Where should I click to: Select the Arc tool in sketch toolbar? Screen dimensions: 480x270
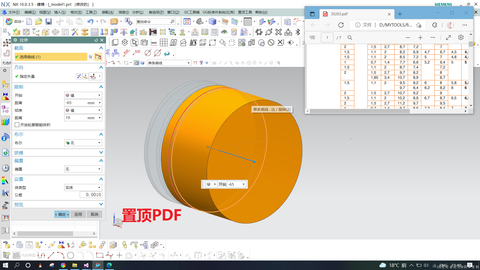61,255
